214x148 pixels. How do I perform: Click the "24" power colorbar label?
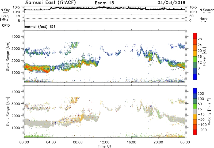click(200, 45)
